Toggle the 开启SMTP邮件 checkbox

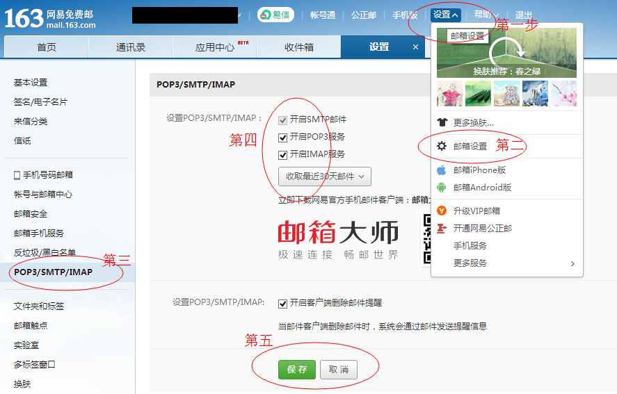click(x=282, y=120)
